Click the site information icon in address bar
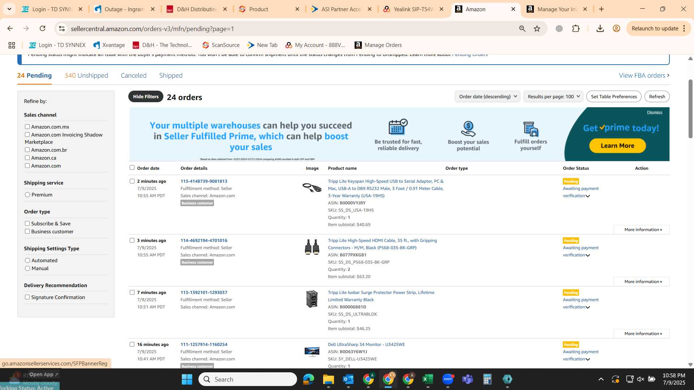The height and width of the screenshot is (390, 694). pyautogui.click(x=62, y=29)
